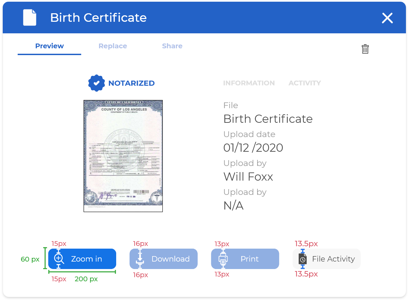The height and width of the screenshot is (301, 409).
Task: Delete the document using the trash icon
Action: 365,49
